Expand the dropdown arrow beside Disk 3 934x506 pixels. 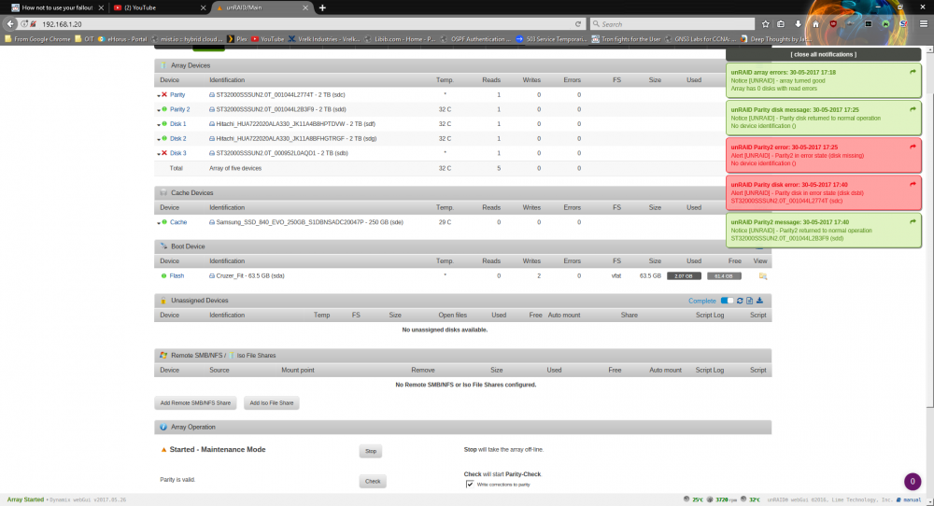(x=159, y=154)
